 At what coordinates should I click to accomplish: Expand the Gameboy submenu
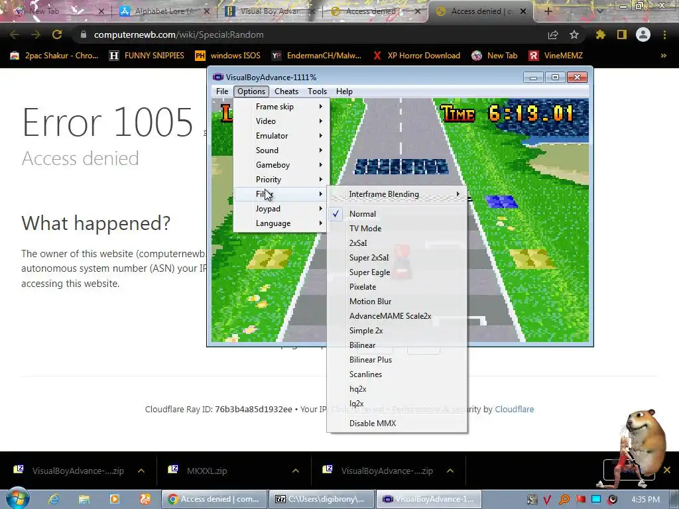tap(281, 165)
